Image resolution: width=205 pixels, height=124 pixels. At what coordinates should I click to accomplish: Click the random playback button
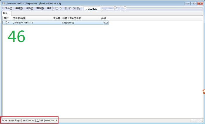pyautogui.click(x=78, y=8)
